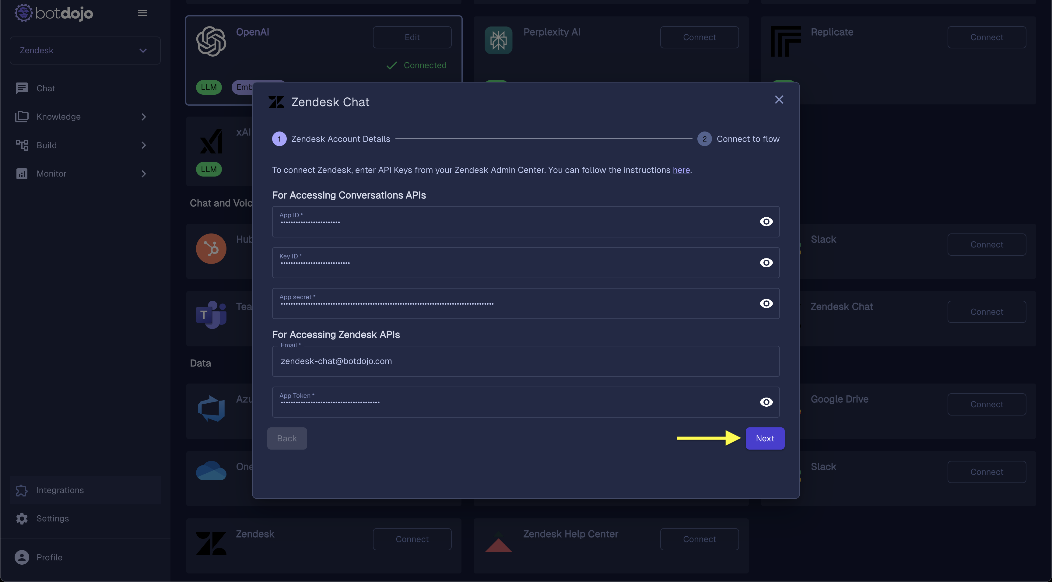Connect the Google Drive integration
This screenshot has width=1052, height=582.
tap(987, 404)
